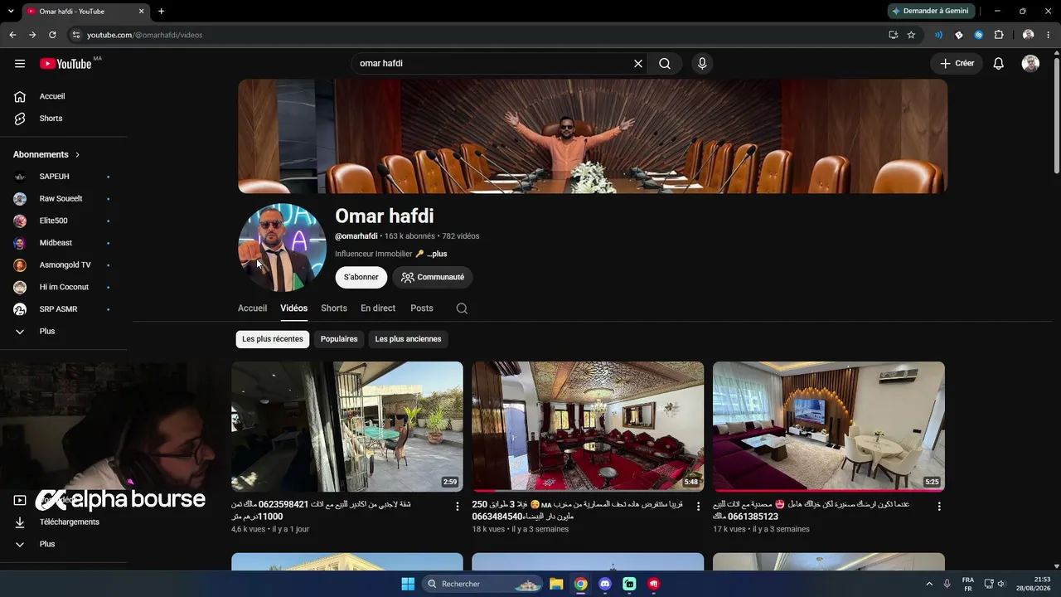Switch to the channel Vidéos tab
Screen dimensions: 1061x597
tap(293, 308)
